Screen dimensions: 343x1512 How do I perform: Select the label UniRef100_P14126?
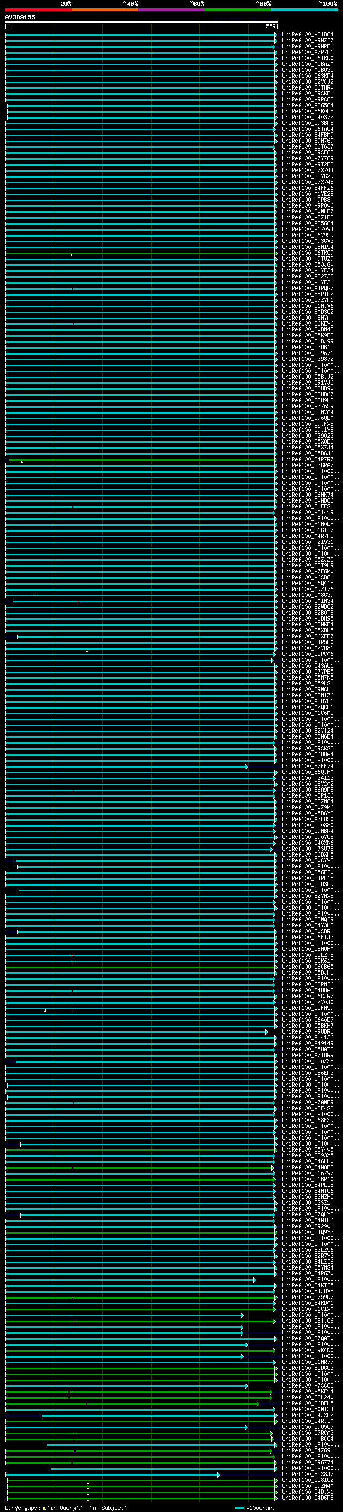(x=308, y=1038)
